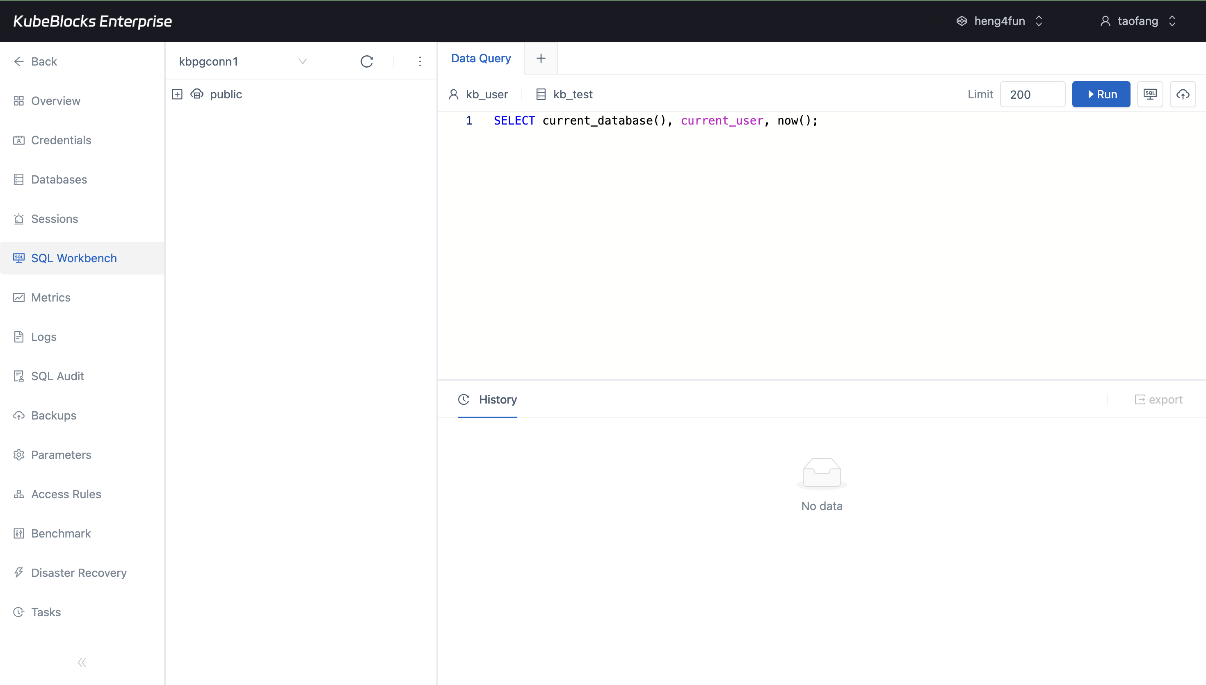
Task: Click the kb_test database icon
Action: coord(541,94)
